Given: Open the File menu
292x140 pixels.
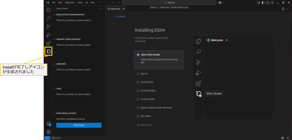Looking at the screenshot, I should (54, 3).
